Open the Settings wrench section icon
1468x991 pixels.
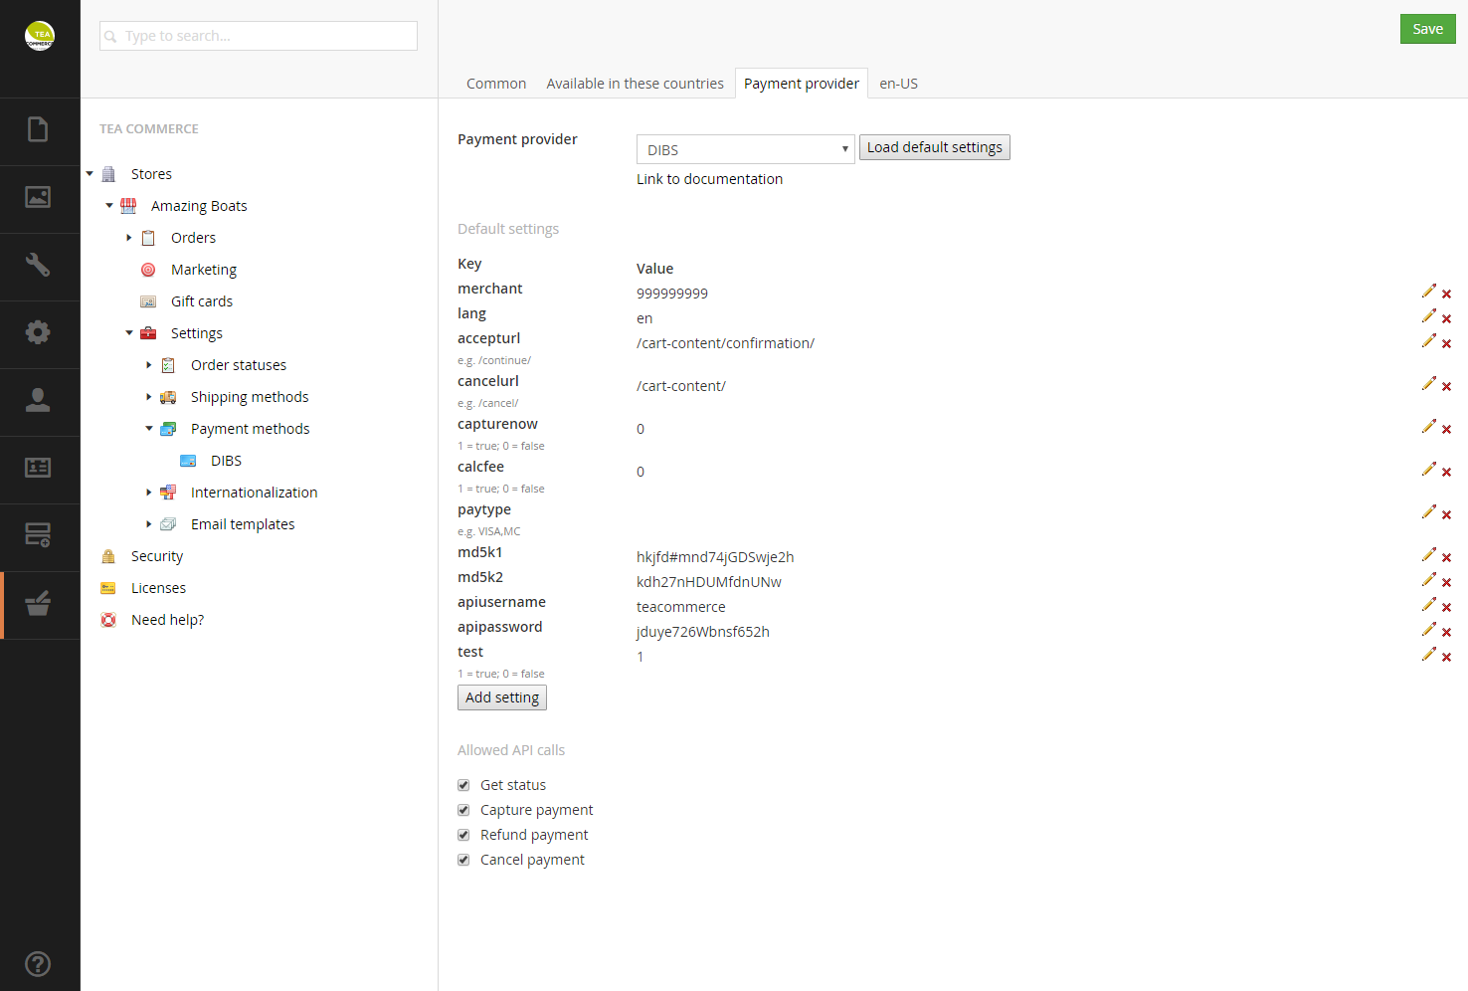point(38,266)
